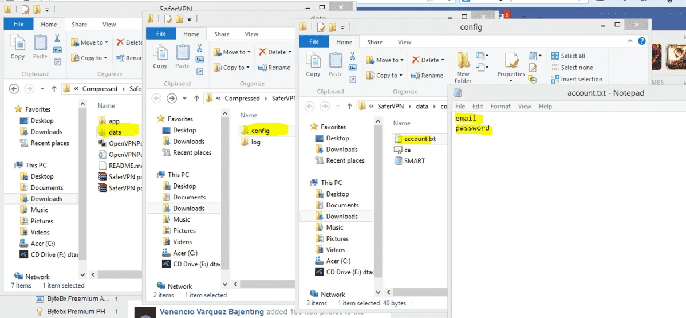Open Help question mark in config window
The width and height of the screenshot is (686, 318).
coord(642,41)
